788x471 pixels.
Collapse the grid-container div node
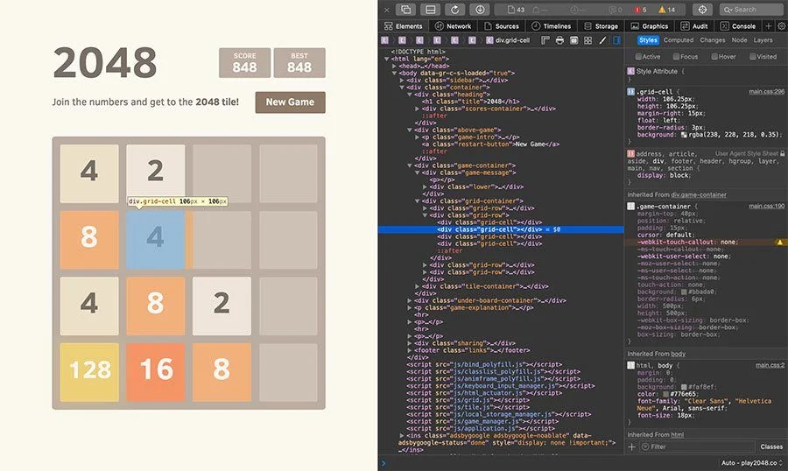(417, 201)
